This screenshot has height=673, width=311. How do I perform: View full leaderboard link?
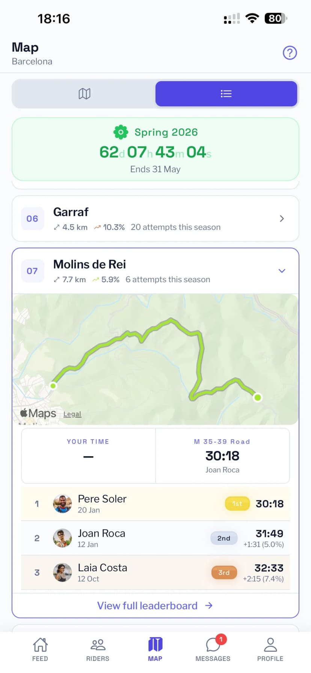155,605
